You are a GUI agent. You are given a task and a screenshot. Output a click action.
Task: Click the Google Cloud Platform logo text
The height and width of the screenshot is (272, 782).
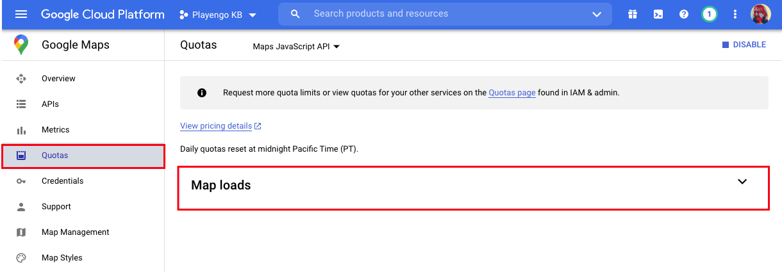tap(103, 14)
